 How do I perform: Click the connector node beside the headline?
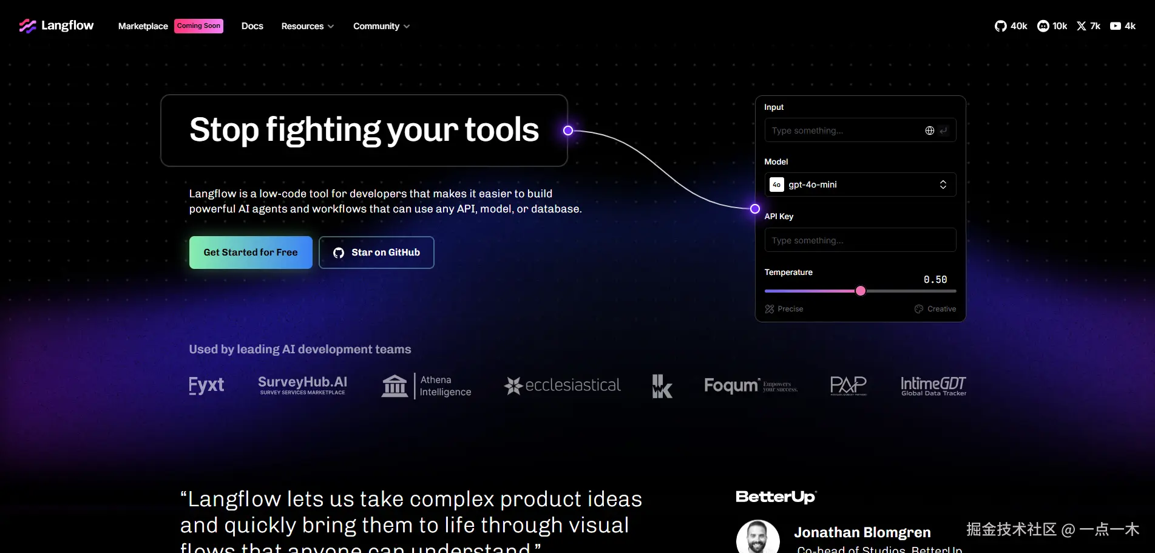[568, 131]
